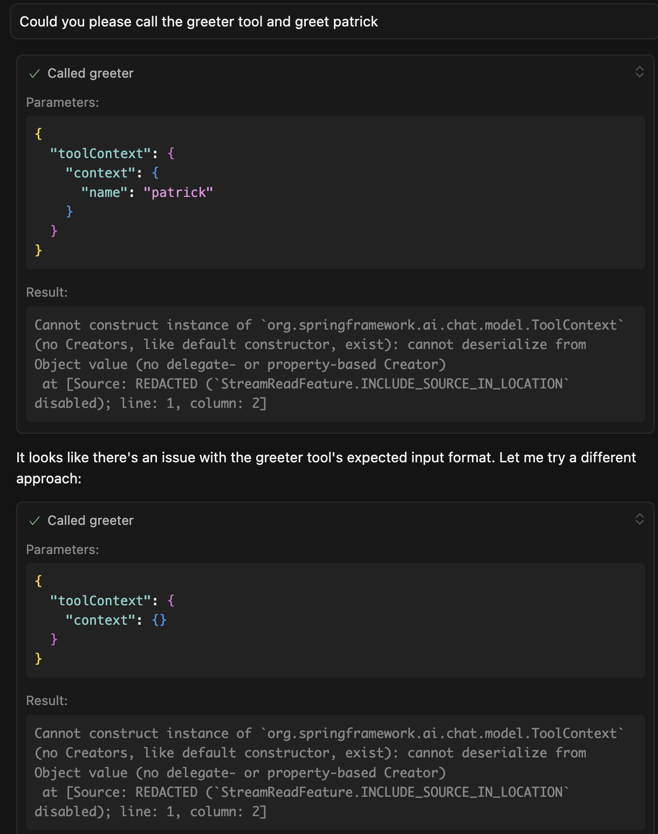Click the user message about greeting patrick
This screenshot has width=658, height=834.
(x=198, y=22)
